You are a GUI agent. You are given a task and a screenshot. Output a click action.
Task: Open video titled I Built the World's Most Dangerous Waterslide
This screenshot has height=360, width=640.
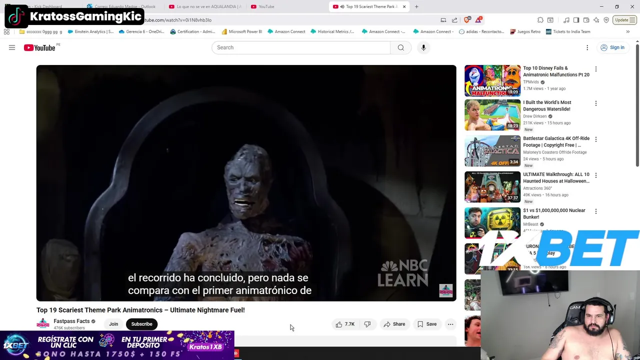coord(547,105)
